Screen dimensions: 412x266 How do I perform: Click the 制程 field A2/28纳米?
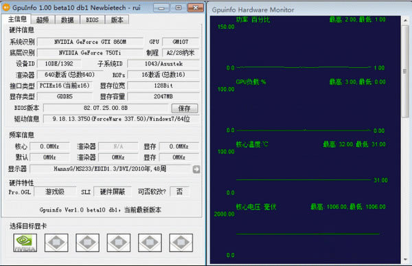pos(181,53)
